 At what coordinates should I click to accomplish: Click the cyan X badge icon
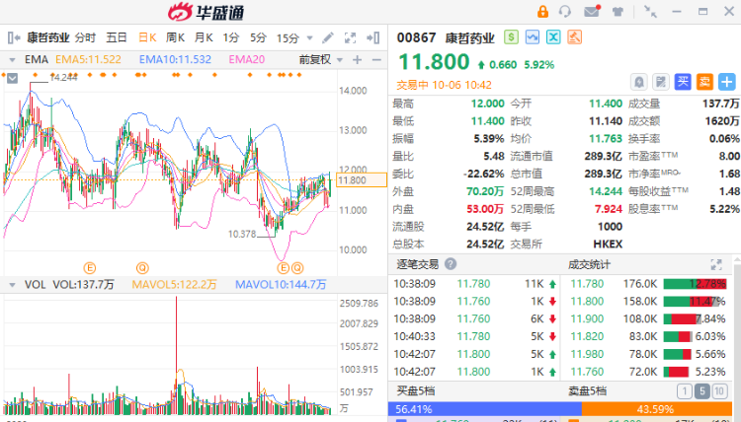click(553, 37)
